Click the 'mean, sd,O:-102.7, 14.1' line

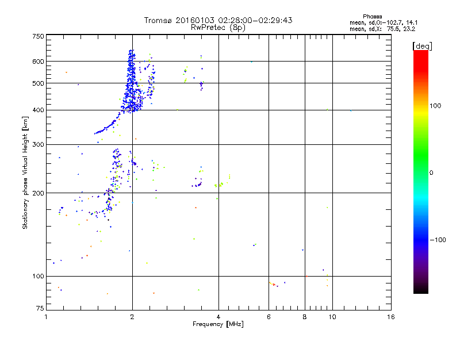(x=384, y=22)
